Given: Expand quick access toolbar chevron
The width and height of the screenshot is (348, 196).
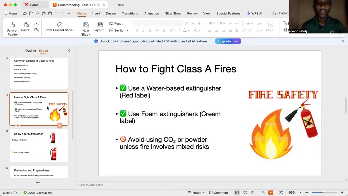Looking at the screenshot, I should (x=69, y=13).
